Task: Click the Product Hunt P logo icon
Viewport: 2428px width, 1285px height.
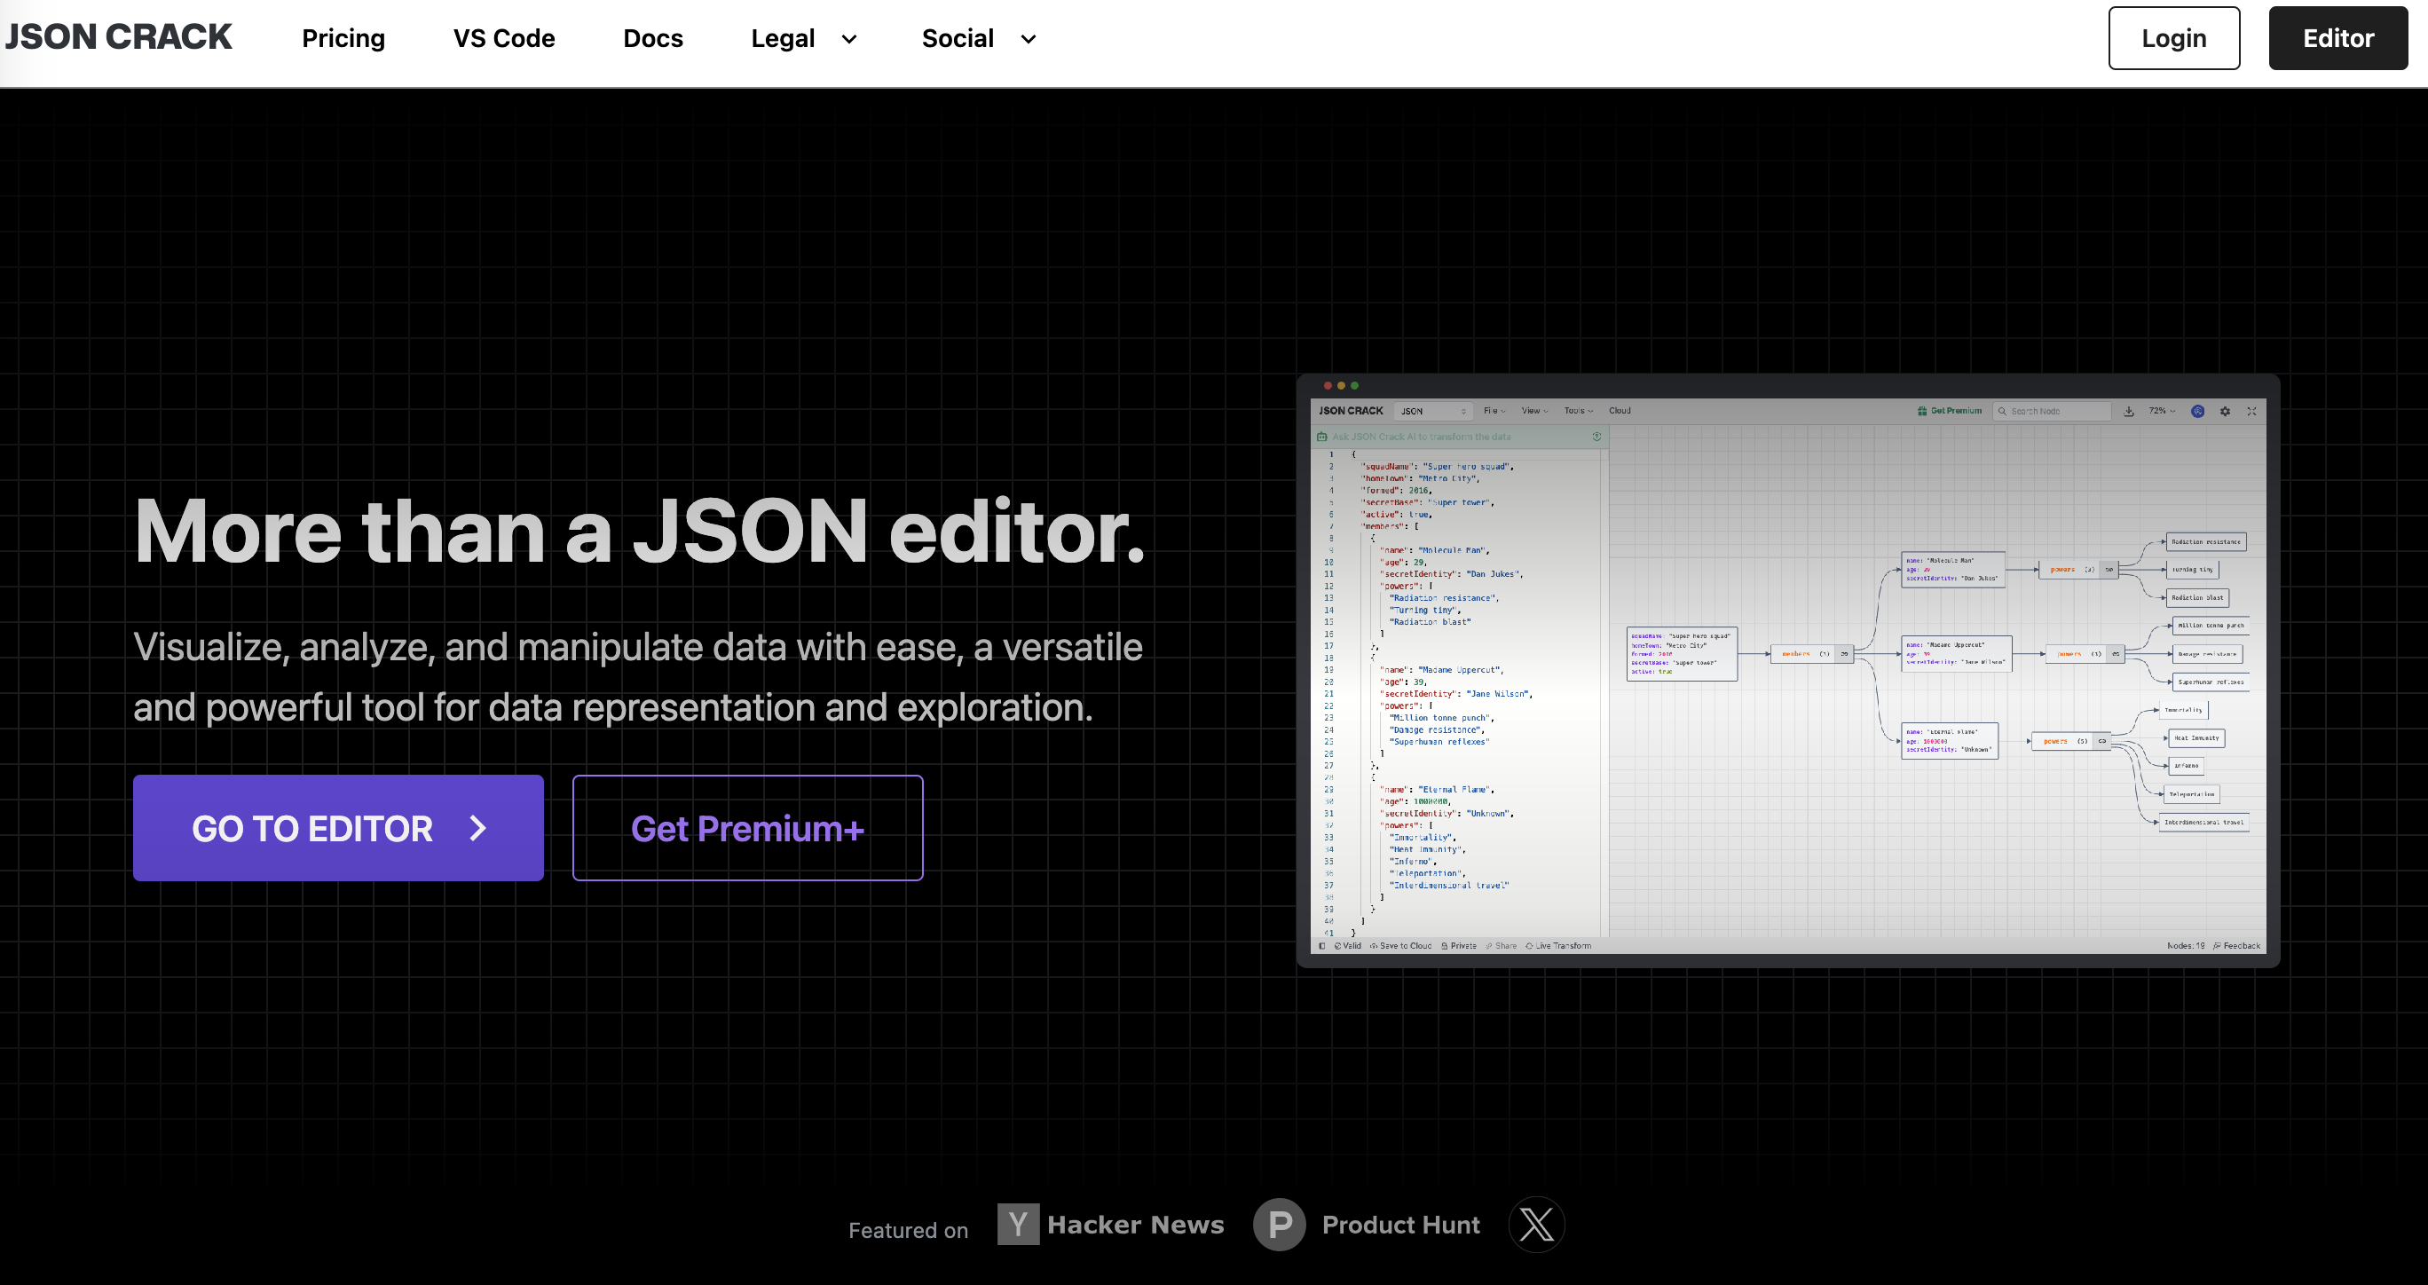Action: (1279, 1224)
